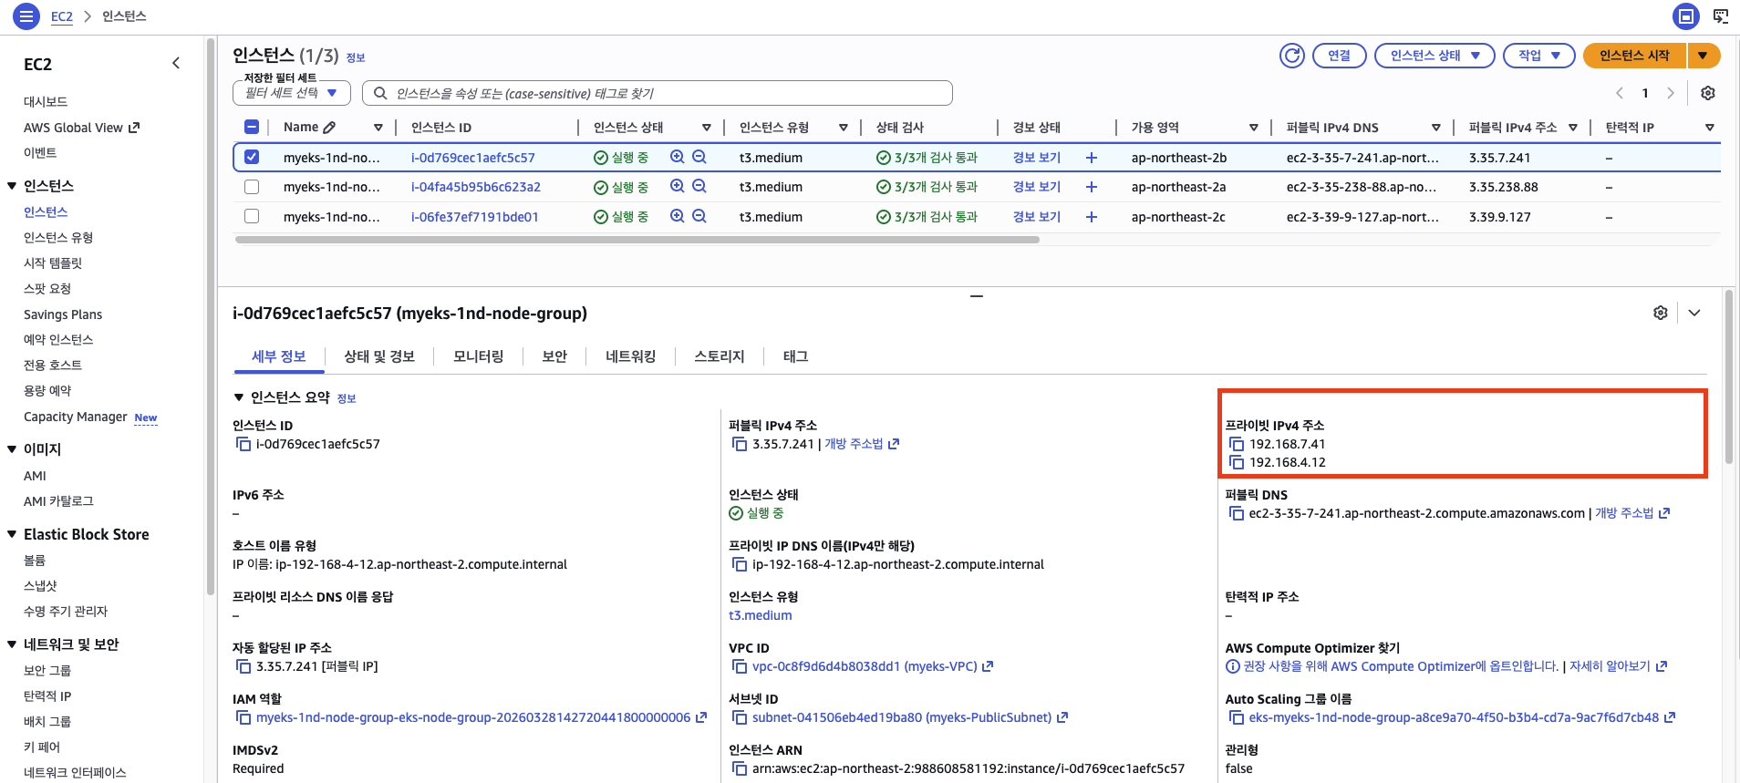Zoom in filter for i-04fa45b95b6c623a2 state

tap(677, 186)
